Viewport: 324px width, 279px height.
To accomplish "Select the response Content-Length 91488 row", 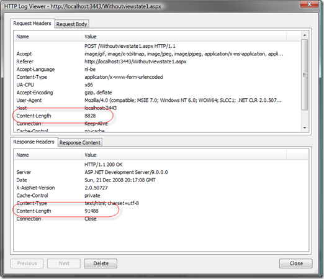I will (x=161, y=211).
